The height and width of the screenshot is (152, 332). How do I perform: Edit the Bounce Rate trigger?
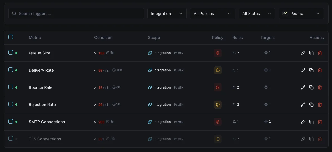pyautogui.click(x=303, y=87)
